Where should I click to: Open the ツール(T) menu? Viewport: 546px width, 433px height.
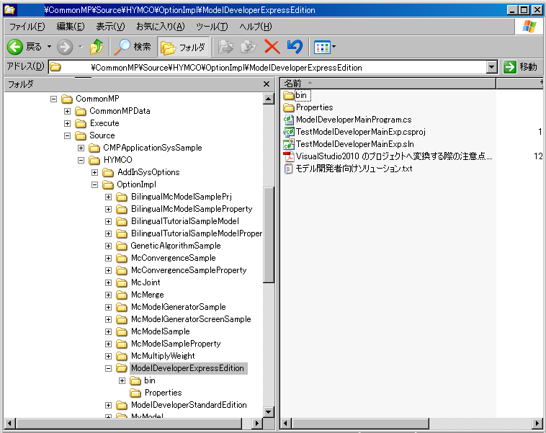211,27
